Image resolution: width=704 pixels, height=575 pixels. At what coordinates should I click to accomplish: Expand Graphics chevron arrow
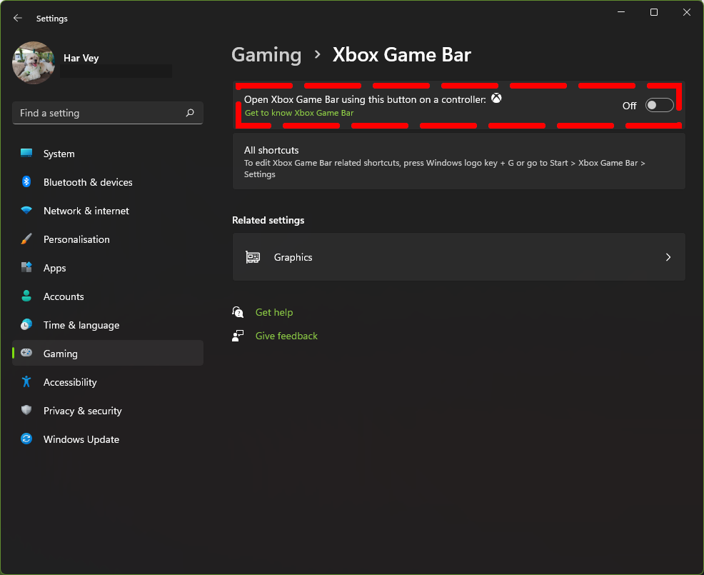pyautogui.click(x=668, y=257)
